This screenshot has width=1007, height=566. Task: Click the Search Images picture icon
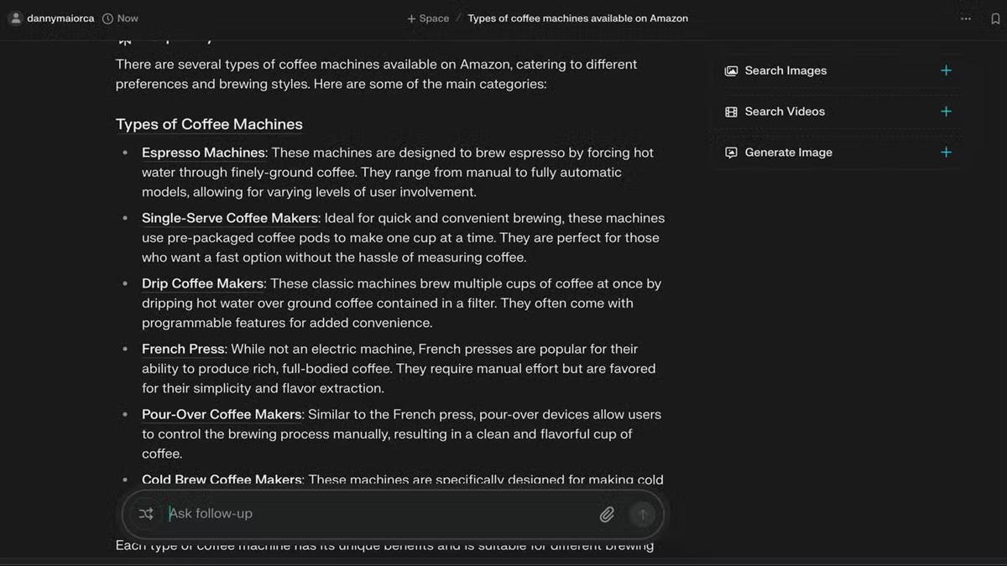click(x=731, y=71)
